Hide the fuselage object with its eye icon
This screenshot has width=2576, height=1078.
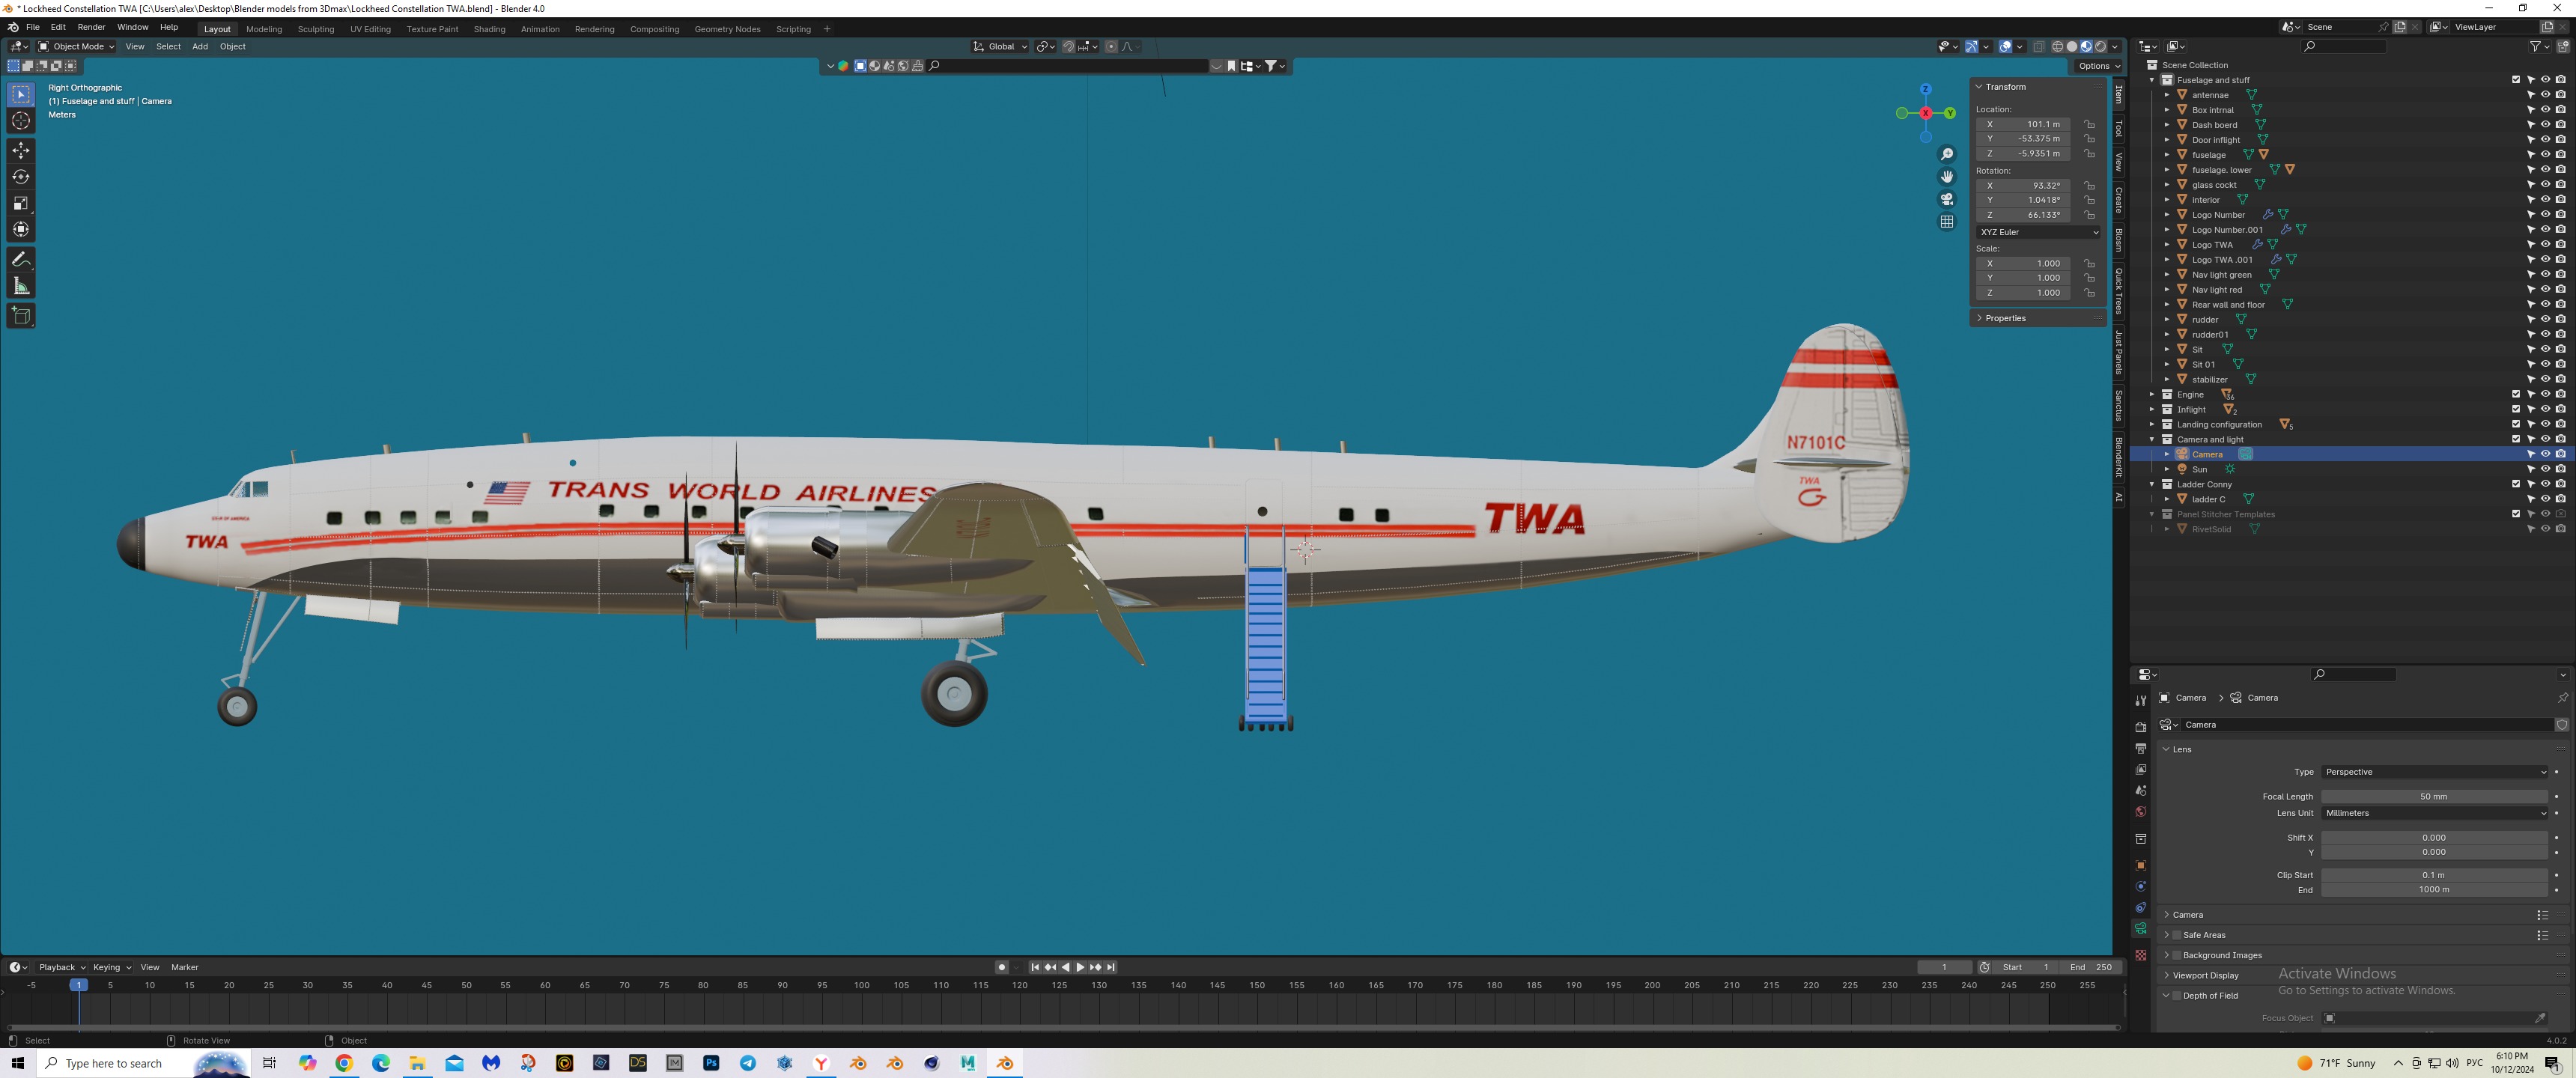click(x=2545, y=155)
